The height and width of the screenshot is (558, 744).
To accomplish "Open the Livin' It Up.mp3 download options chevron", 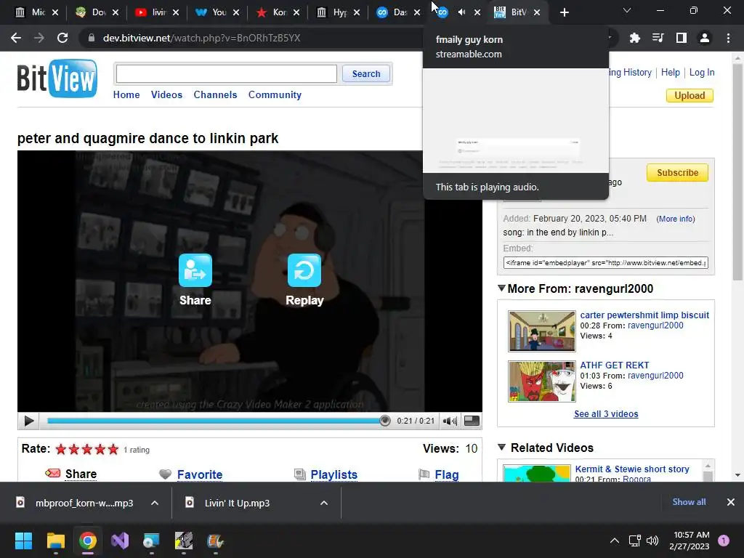I will [324, 503].
